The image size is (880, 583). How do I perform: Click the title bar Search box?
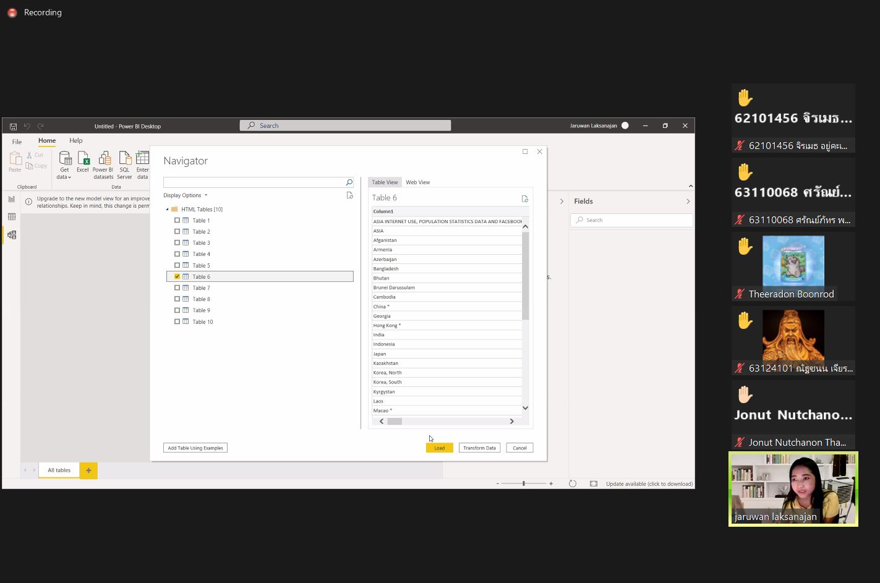point(345,126)
